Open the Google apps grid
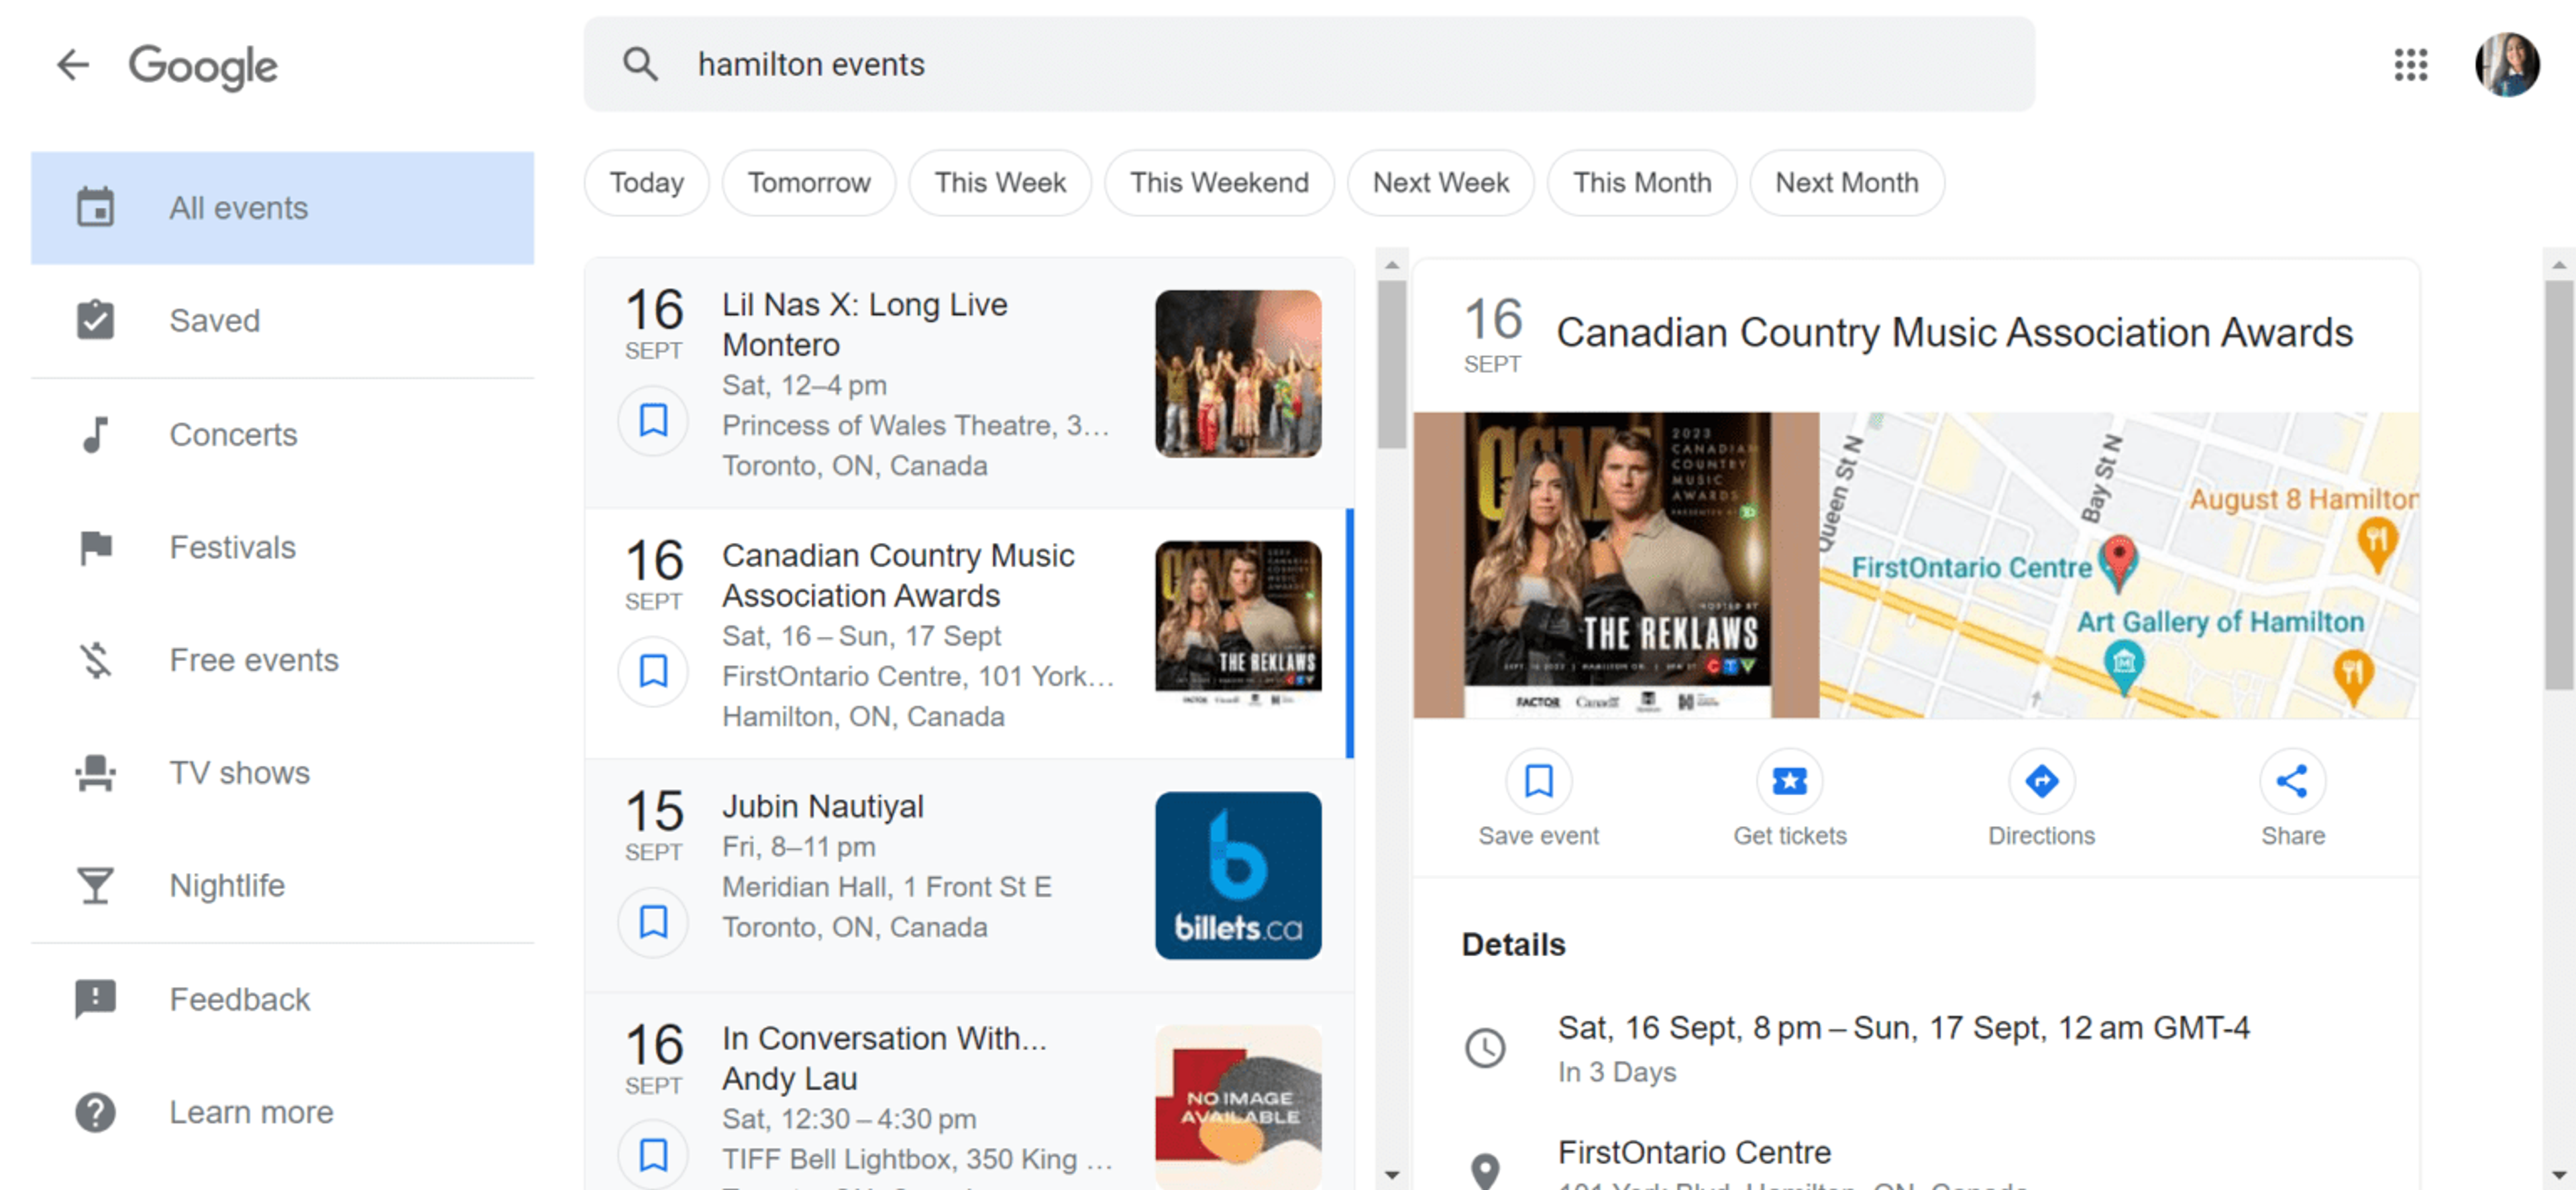Image resolution: width=2576 pixels, height=1190 pixels. tap(2410, 65)
